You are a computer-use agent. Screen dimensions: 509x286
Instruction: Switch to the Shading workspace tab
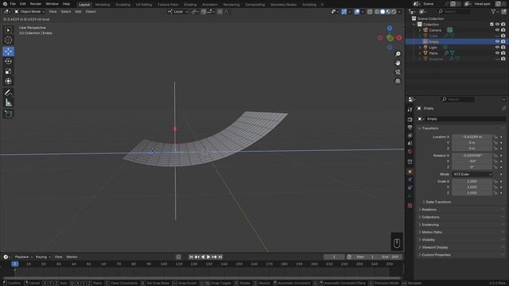[190, 5]
